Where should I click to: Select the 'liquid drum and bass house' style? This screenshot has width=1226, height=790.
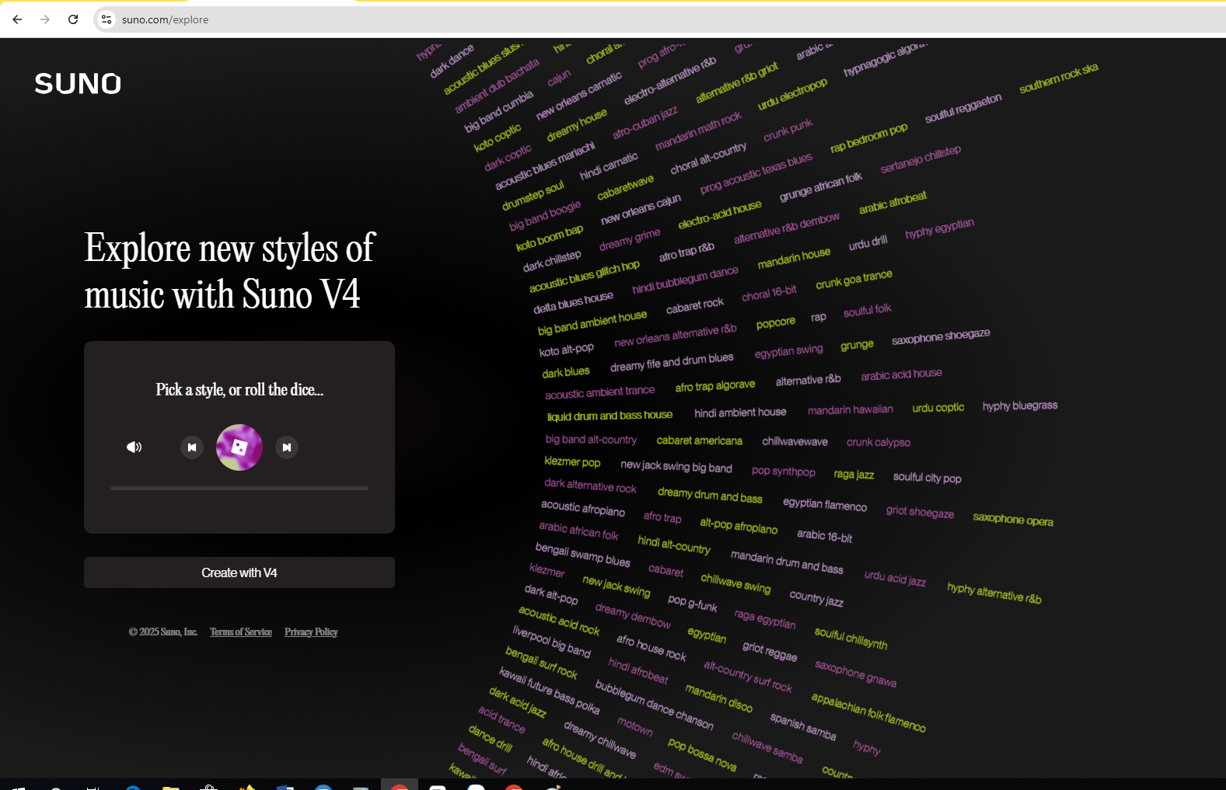coord(610,416)
